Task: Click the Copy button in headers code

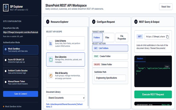Action: [x=167, y=67]
